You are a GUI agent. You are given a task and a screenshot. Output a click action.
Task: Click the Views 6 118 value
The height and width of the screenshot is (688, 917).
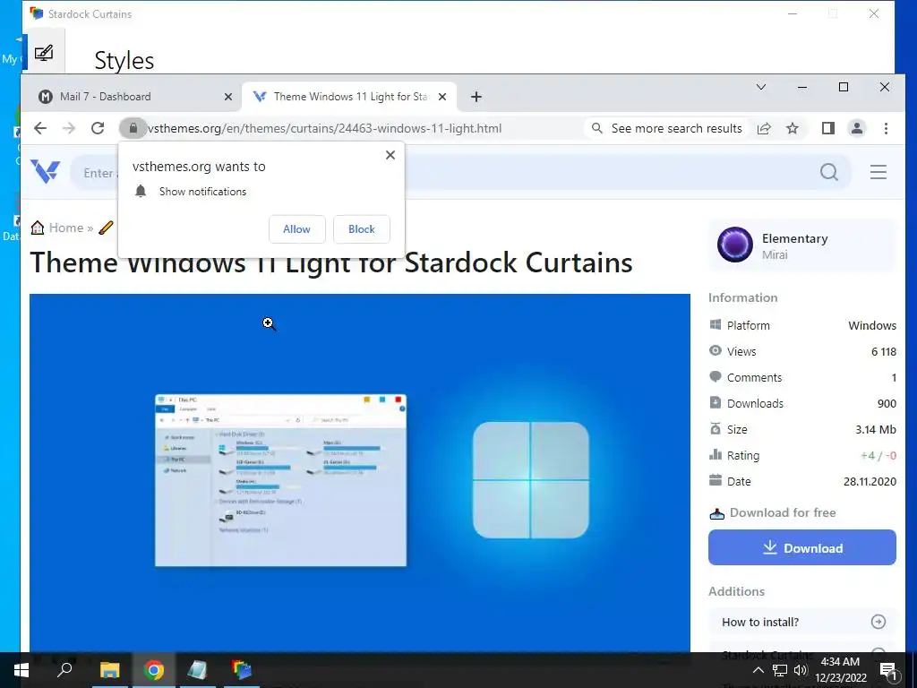point(884,351)
